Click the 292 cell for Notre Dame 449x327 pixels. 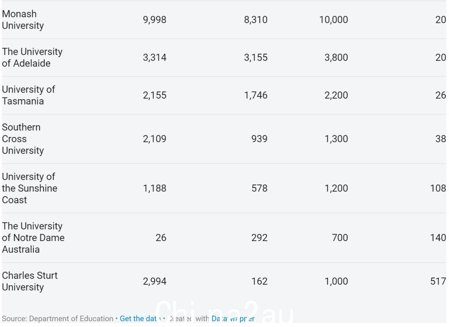260,237
